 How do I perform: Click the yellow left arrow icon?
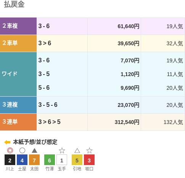click(7, 142)
